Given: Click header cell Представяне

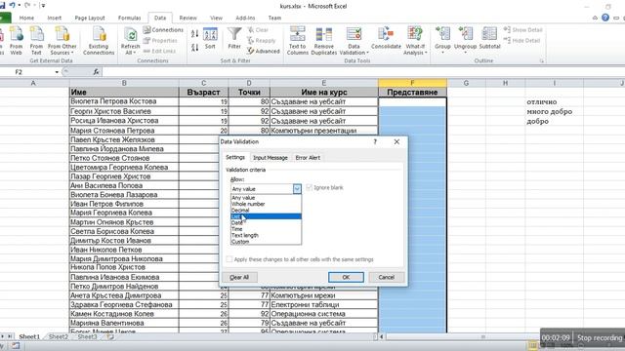Looking at the screenshot, I should [412, 93].
